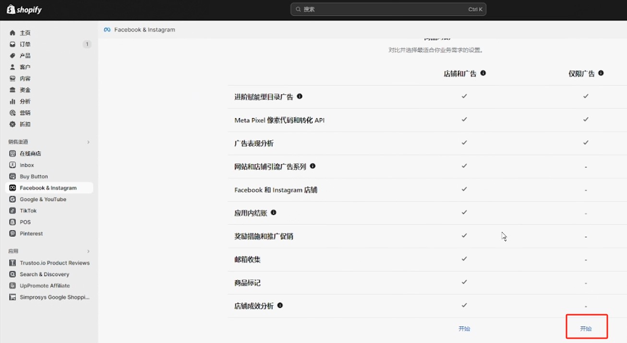Click the Google icon beside Google & YouTube

click(x=12, y=200)
